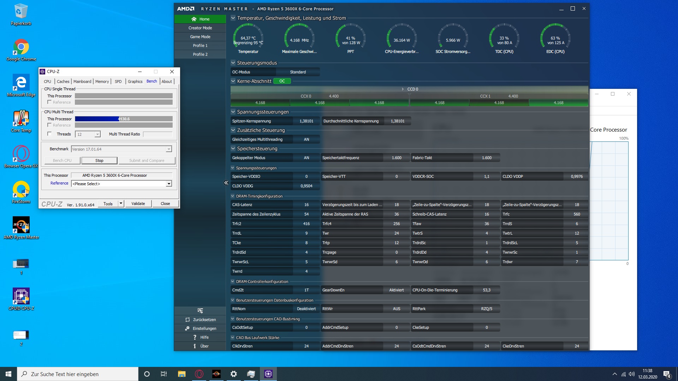
Task: Select Creator Mode profile
Action: [200, 28]
